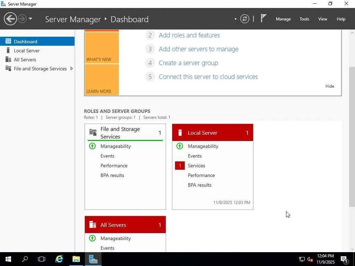The width and height of the screenshot is (355, 266).
Task: Open File Explorer from taskbar
Action: click(76, 259)
